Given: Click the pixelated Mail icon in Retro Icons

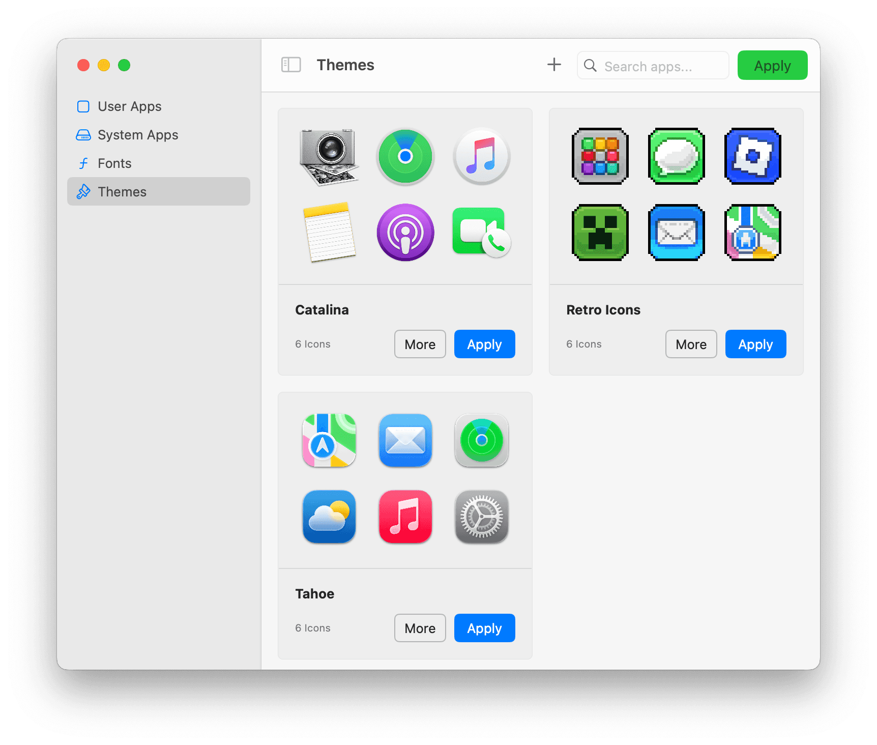Looking at the screenshot, I should pos(677,233).
